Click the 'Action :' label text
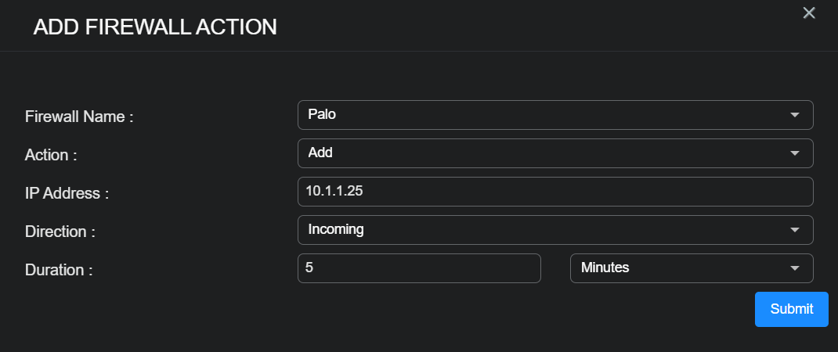This screenshot has width=838, height=352. 51,156
